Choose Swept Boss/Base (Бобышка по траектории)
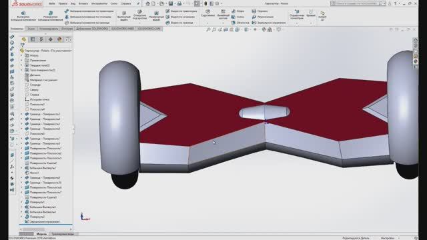 tap(89, 11)
